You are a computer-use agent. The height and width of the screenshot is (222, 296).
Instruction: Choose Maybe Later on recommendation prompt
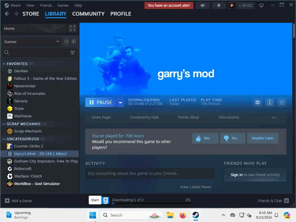tap(262, 138)
